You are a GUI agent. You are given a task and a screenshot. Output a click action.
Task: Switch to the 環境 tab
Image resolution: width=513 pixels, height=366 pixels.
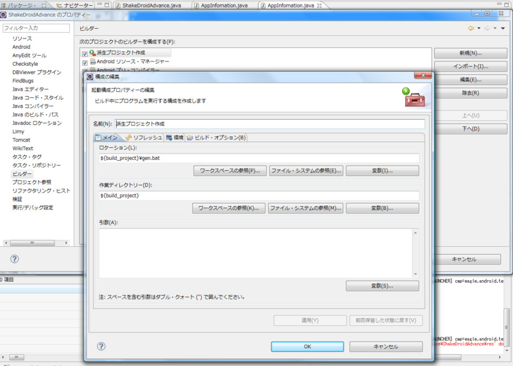point(174,138)
